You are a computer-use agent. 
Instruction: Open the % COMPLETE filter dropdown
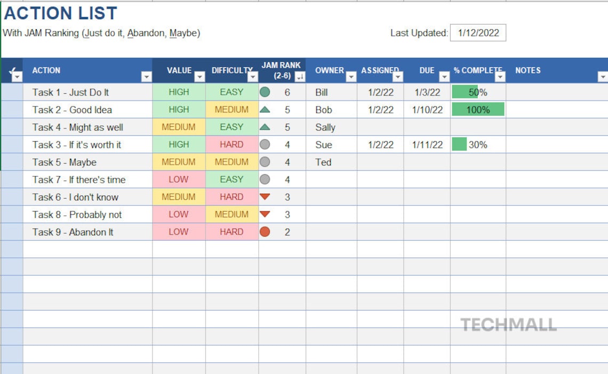(500, 77)
